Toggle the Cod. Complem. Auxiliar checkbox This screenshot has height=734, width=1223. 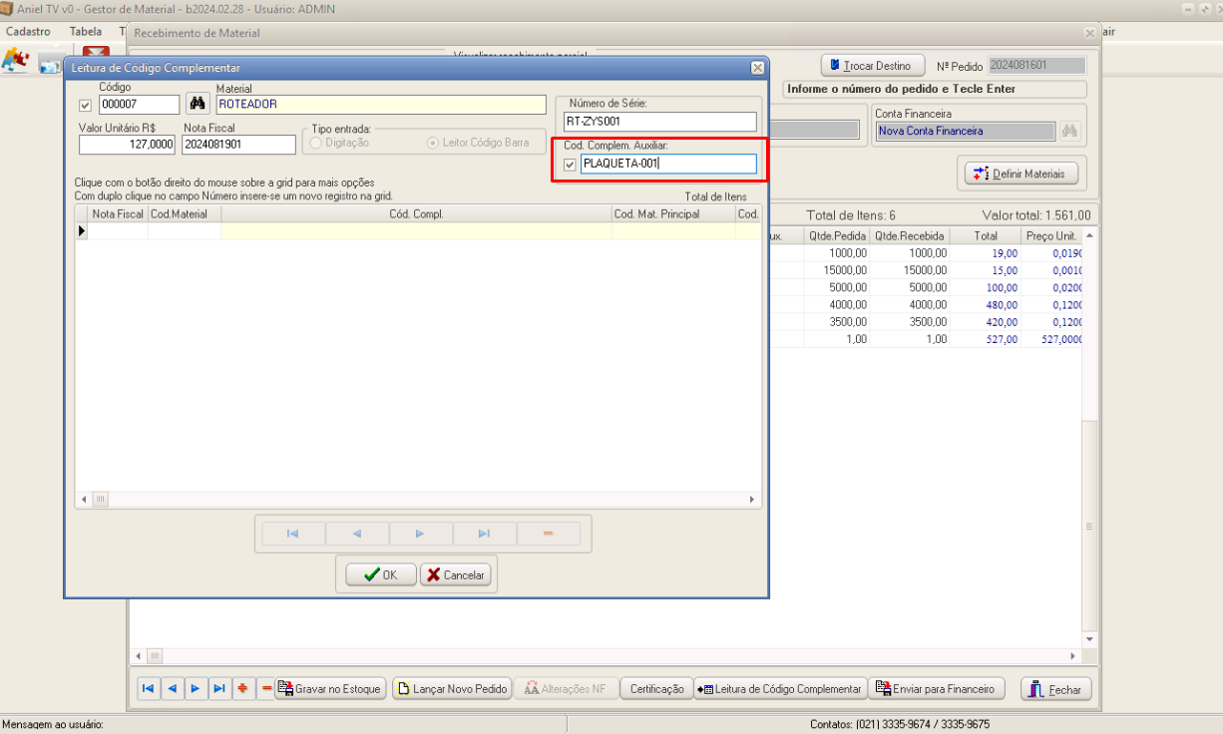point(570,165)
